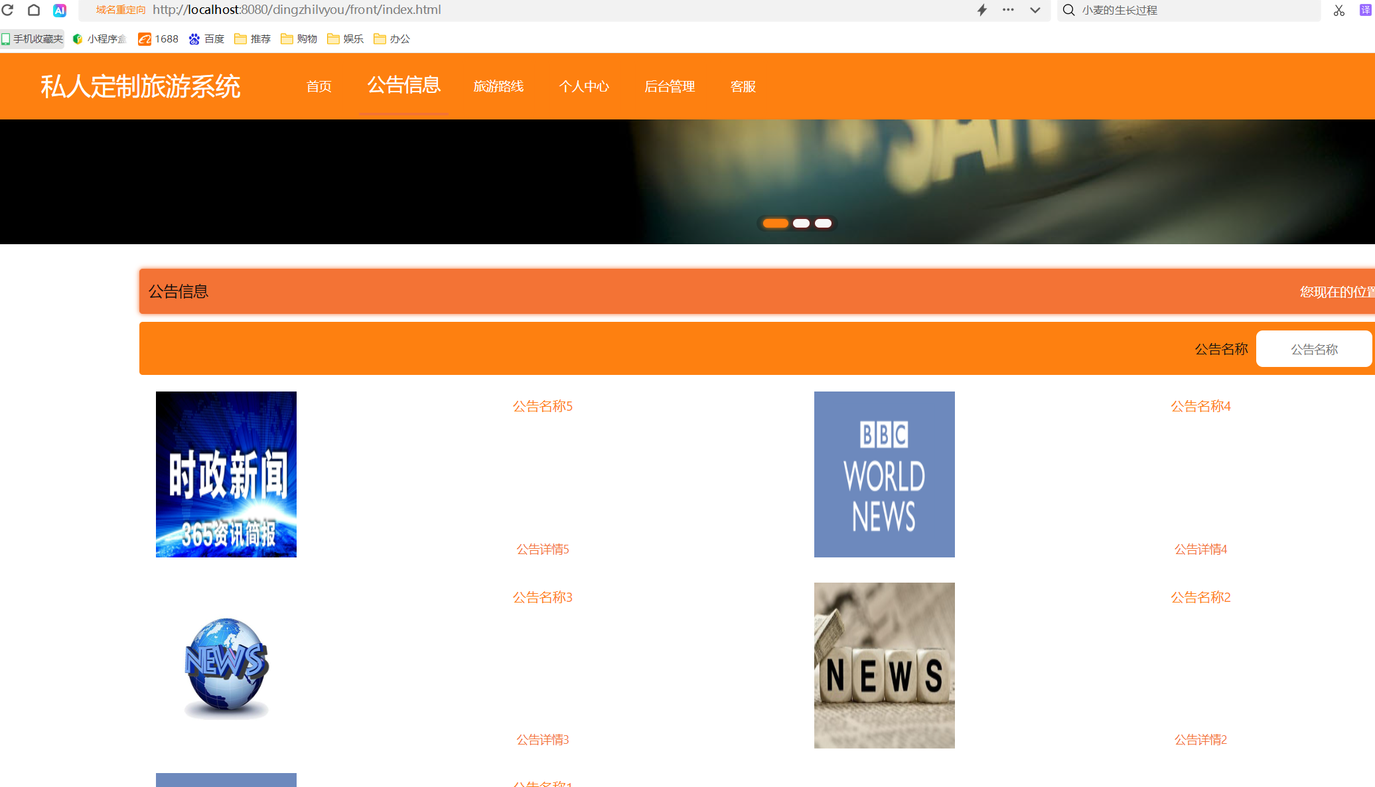The width and height of the screenshot is (1375, 787).
Task: Open the 1688 bookmark
Action: pos(159,39)
